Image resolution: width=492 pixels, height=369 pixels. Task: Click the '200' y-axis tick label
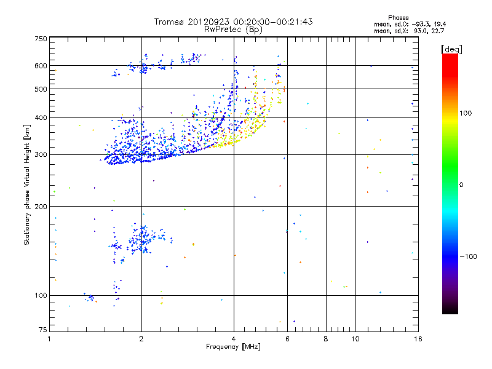(41, 207)
